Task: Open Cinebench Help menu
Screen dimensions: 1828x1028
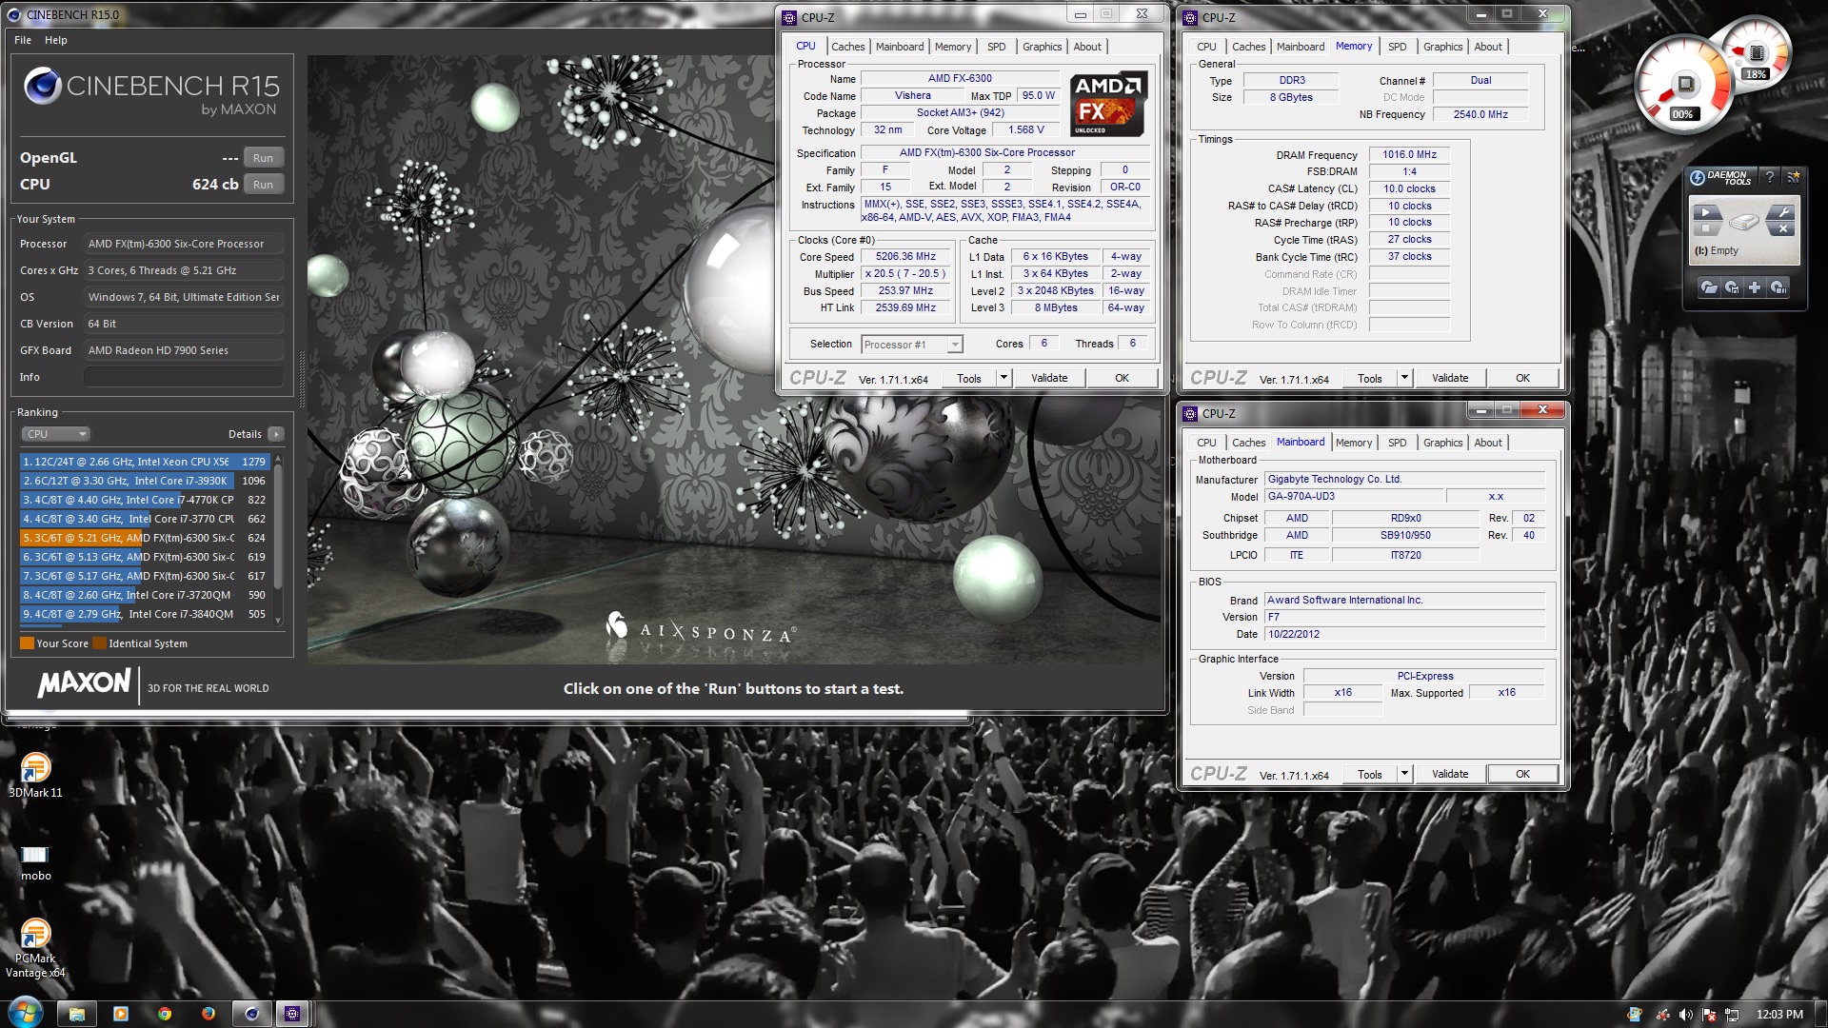Action: tap(56, 40)
